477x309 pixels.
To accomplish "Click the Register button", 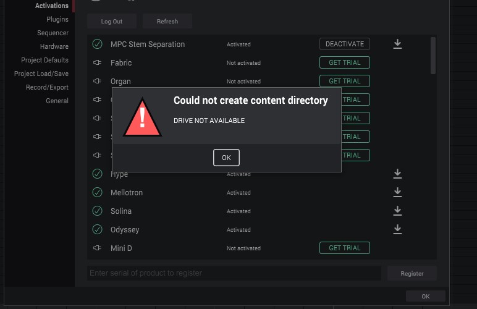I will [412, 273].
